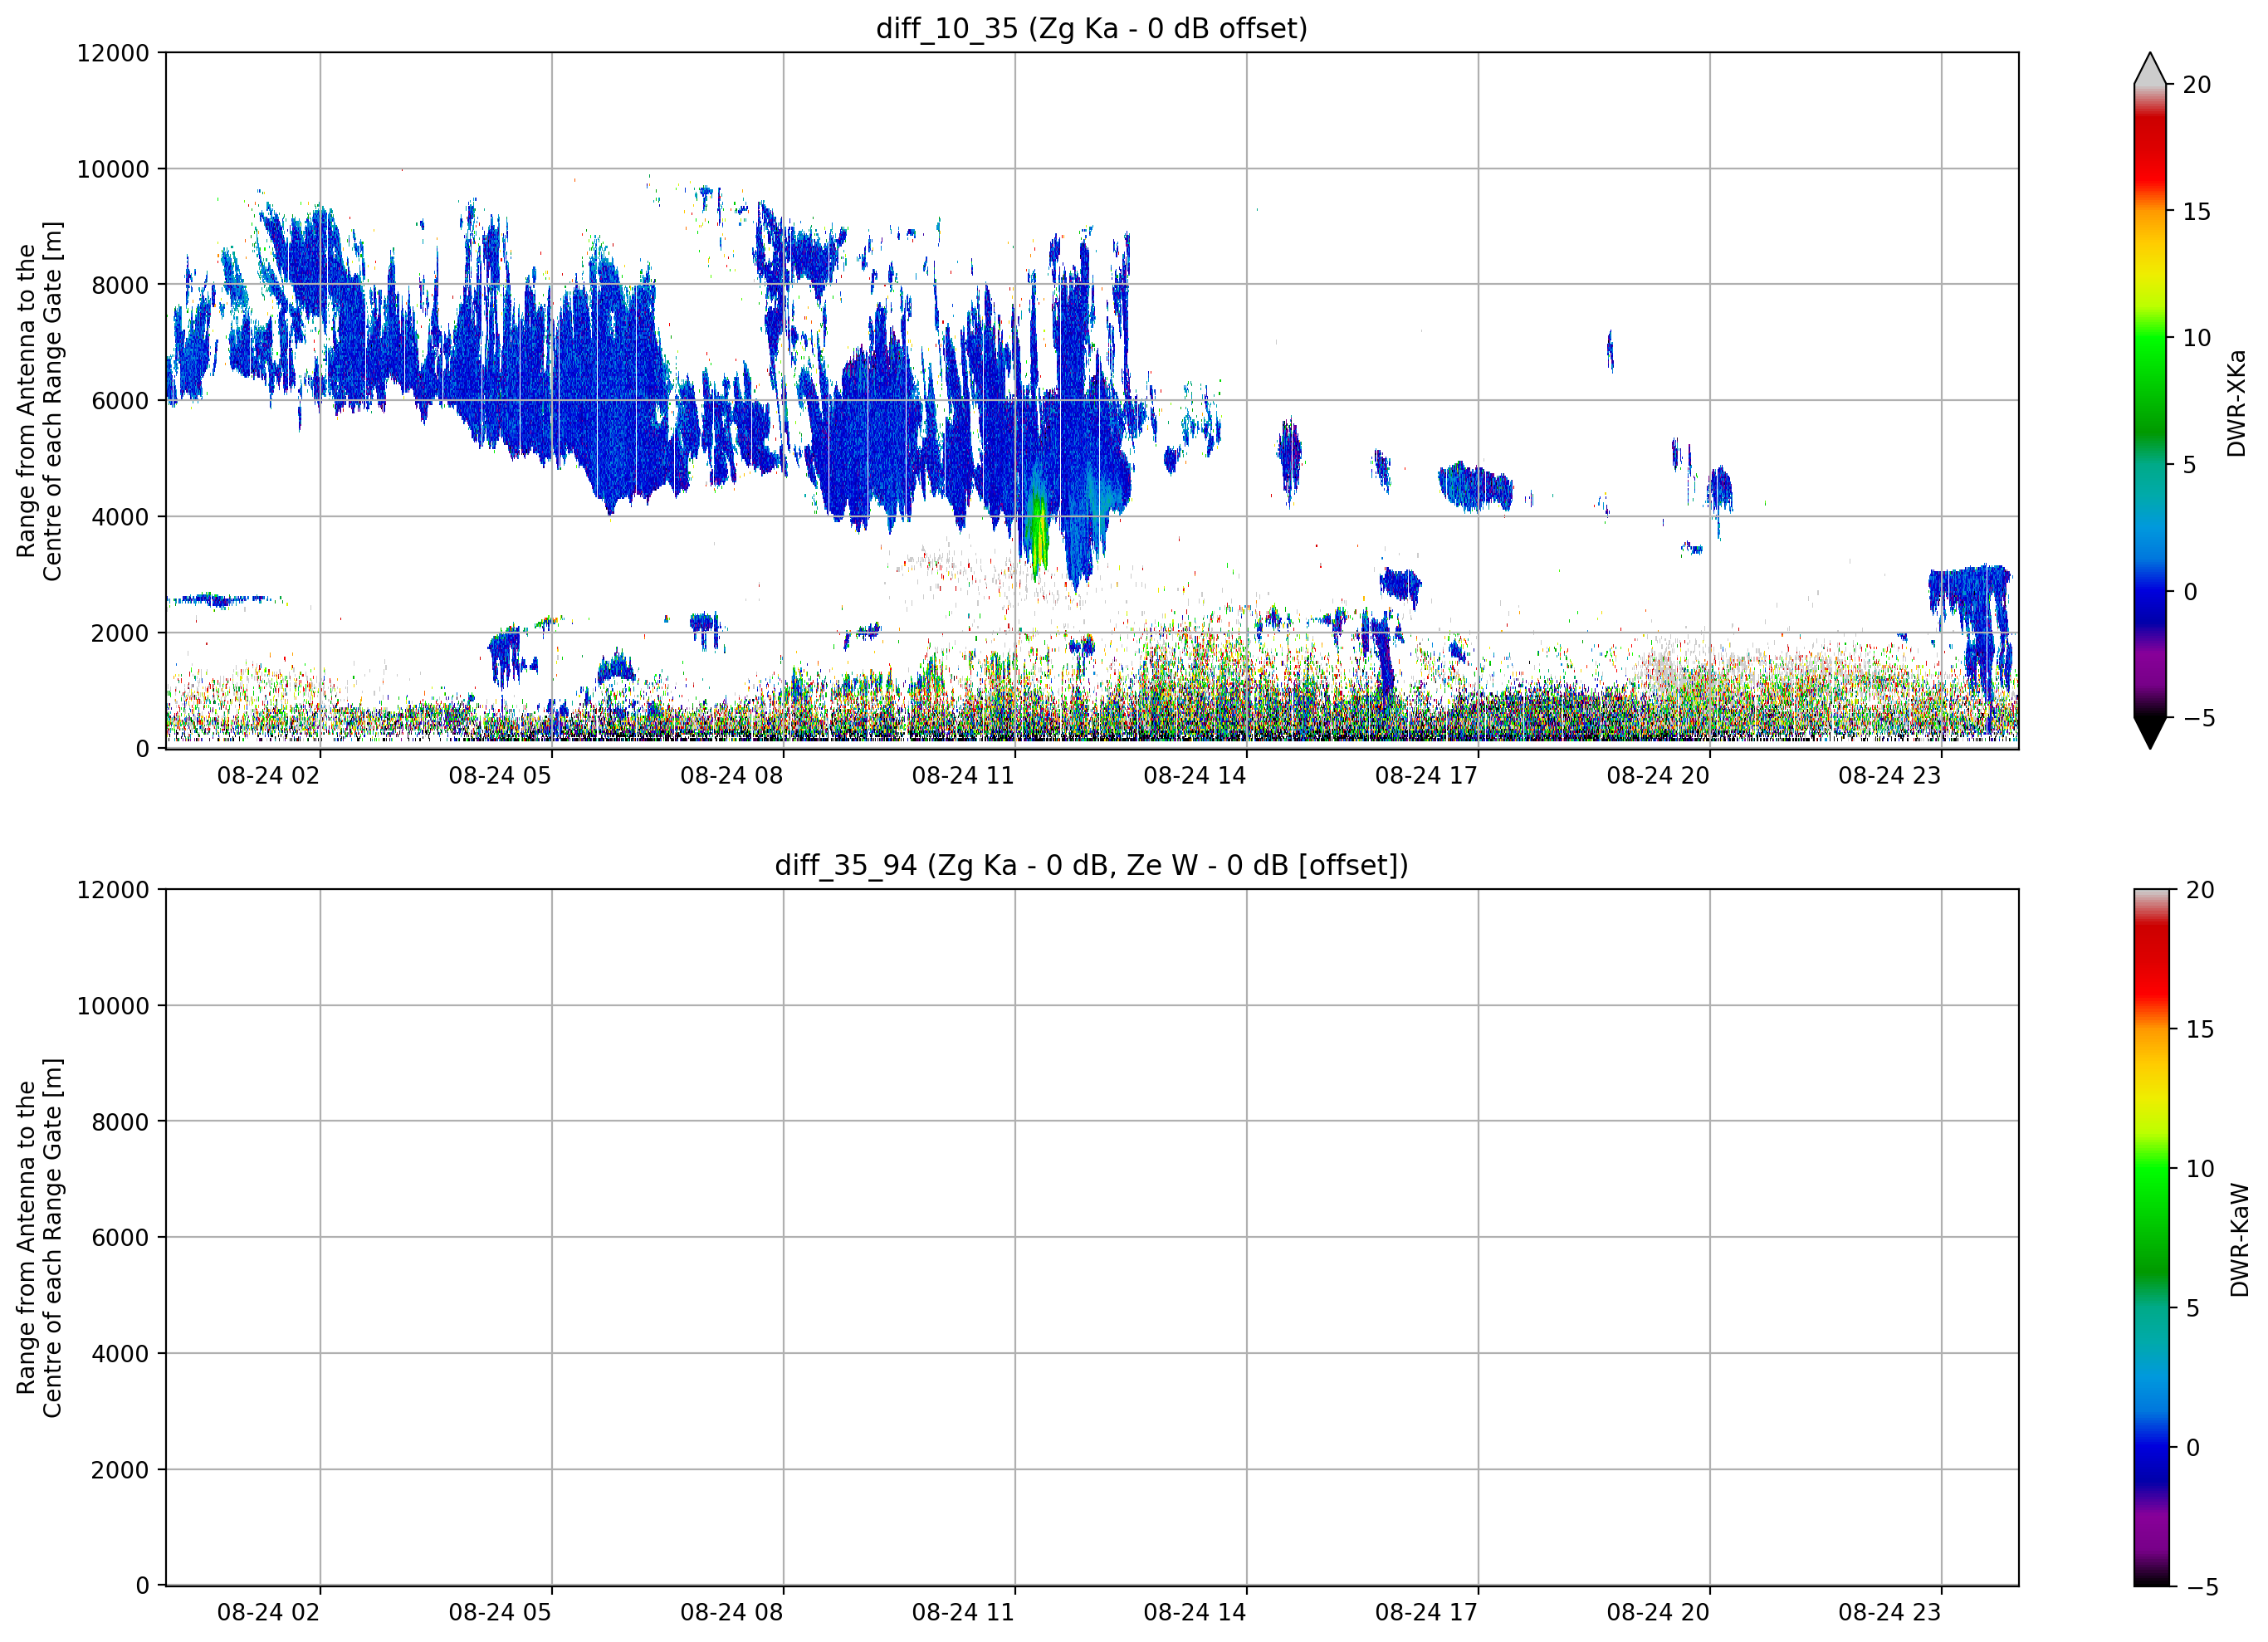The height and width of the screenshot is (1642, 2268).
Task: Click the 6000 y-axis label on the bottom plot
Action: [120, 1237]
